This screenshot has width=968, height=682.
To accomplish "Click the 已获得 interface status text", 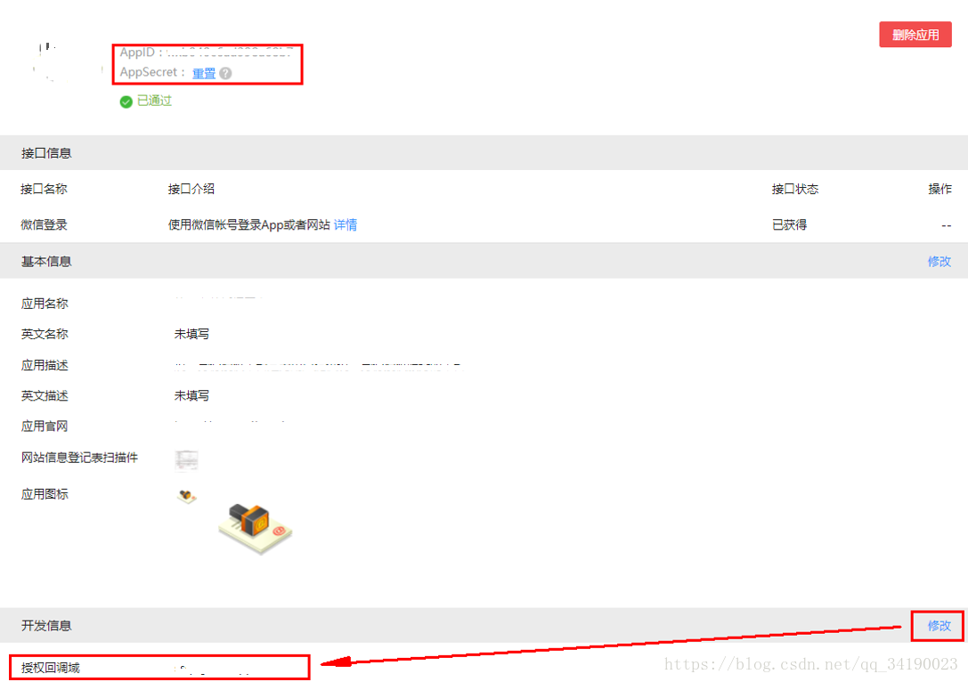I will [789, 224].
